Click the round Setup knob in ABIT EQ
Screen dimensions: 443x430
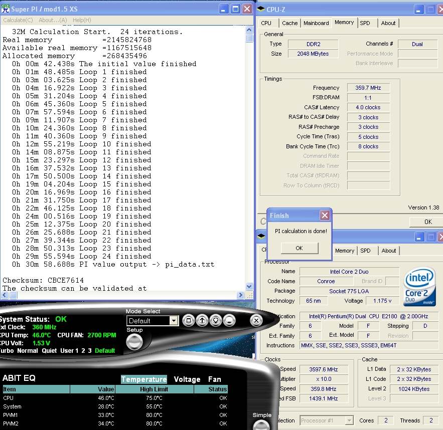pyautogui.click(x=134, y=342)
